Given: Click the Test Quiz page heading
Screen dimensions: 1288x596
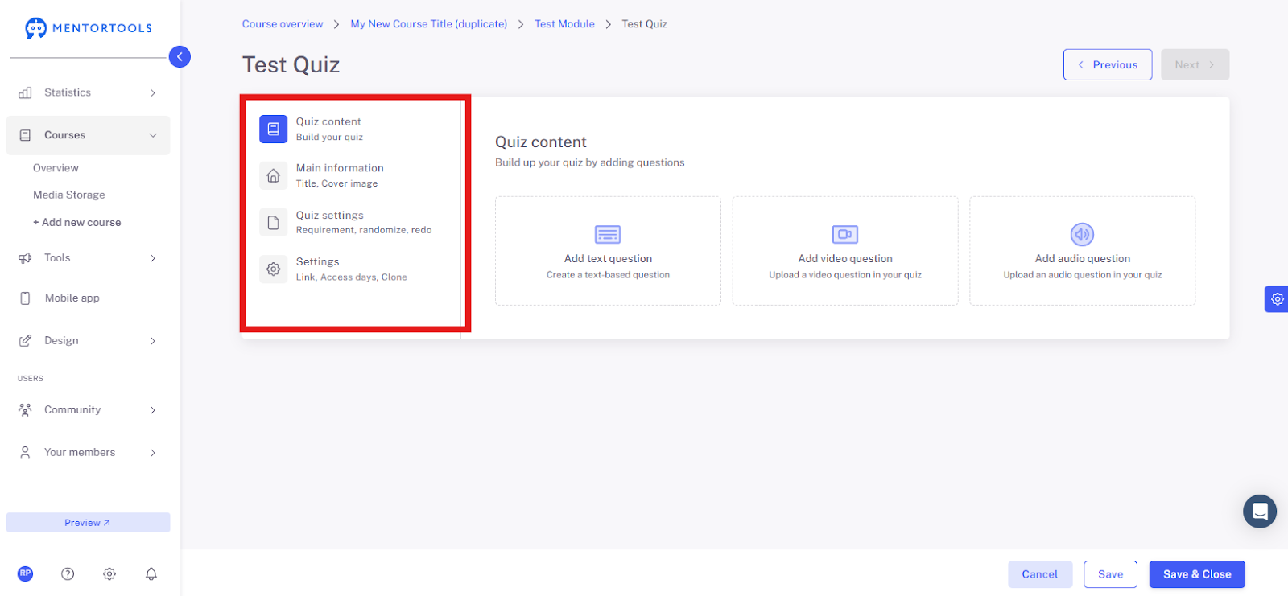Looking at the screenshot, I should tap(291, 64).
